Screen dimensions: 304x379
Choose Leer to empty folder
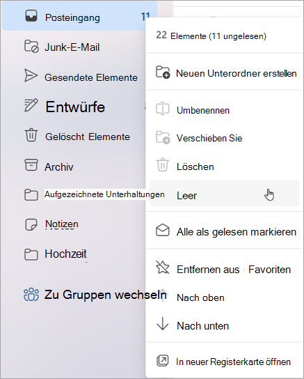coord(225,193)
